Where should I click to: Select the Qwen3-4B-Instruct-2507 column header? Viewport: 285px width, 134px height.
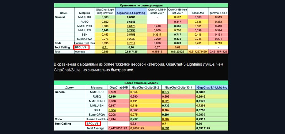[177, 11]
